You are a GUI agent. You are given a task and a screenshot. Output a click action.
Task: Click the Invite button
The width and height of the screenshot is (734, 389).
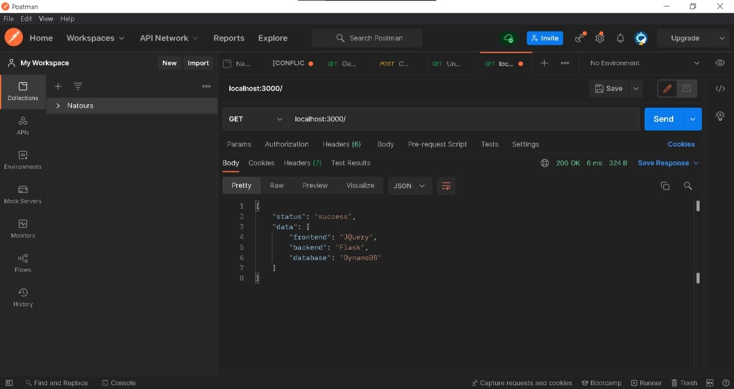545,38
